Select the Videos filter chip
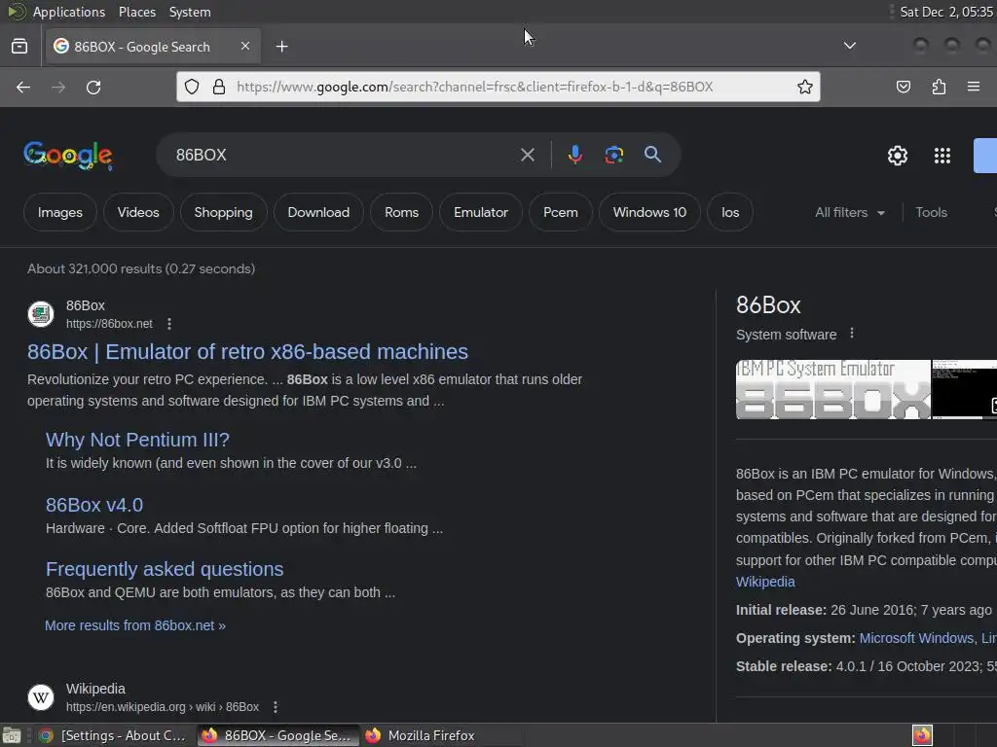 pos(138,212)
